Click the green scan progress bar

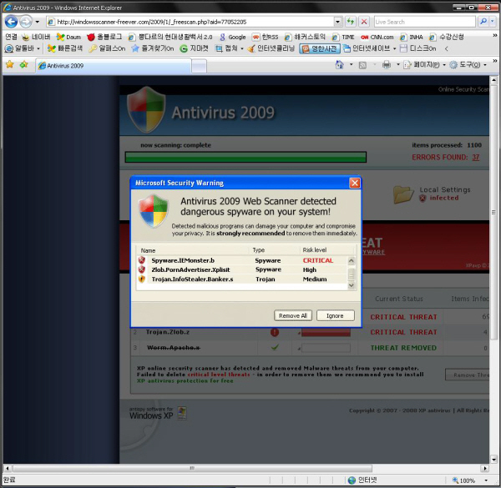tap(245, 157)
